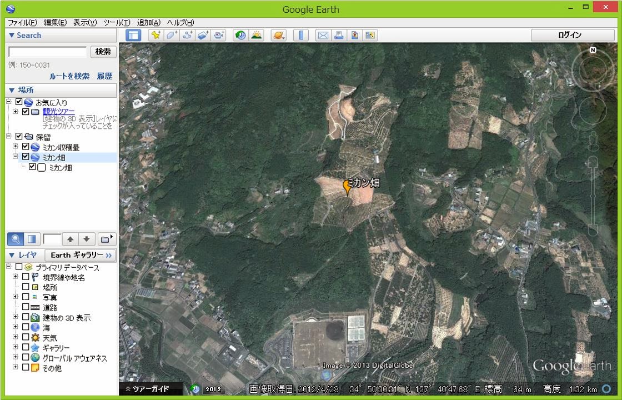Click the move joystick navigation control

(x=593, y=110)
